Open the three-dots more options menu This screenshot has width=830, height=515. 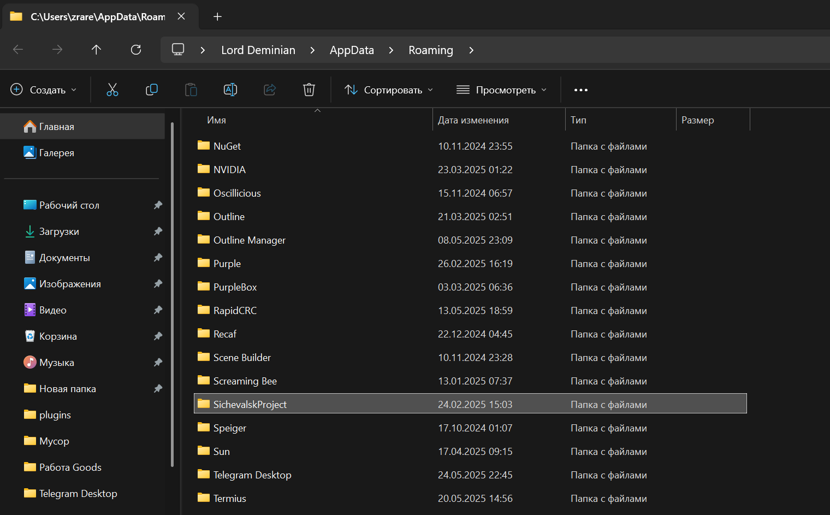[581, 90]
